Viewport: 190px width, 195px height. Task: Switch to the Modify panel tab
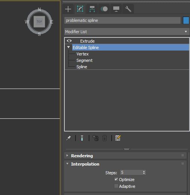pos(80,9)
